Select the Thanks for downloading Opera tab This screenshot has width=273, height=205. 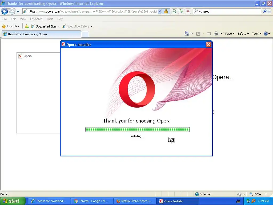point(41,34)
